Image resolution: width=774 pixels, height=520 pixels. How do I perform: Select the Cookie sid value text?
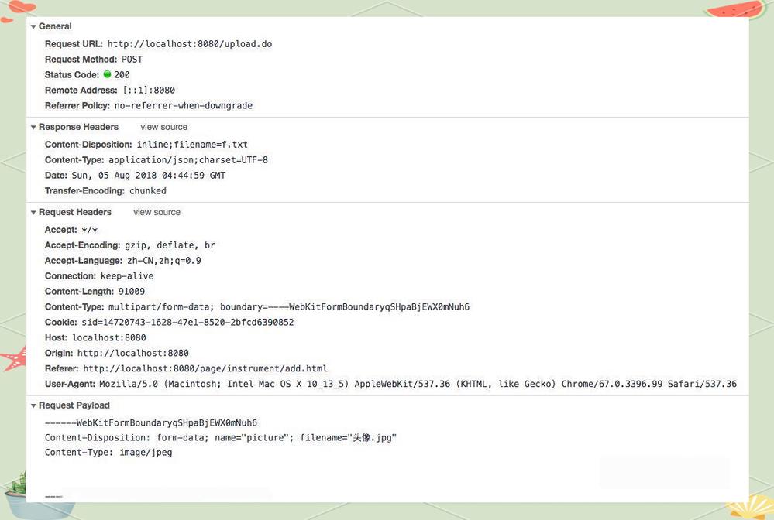(x=187, y=323)
